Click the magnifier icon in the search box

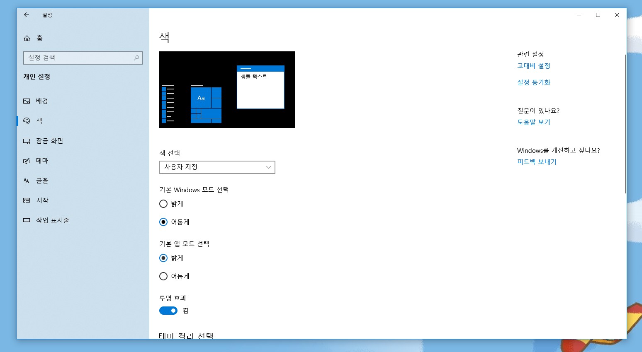(x=136, y=58)
